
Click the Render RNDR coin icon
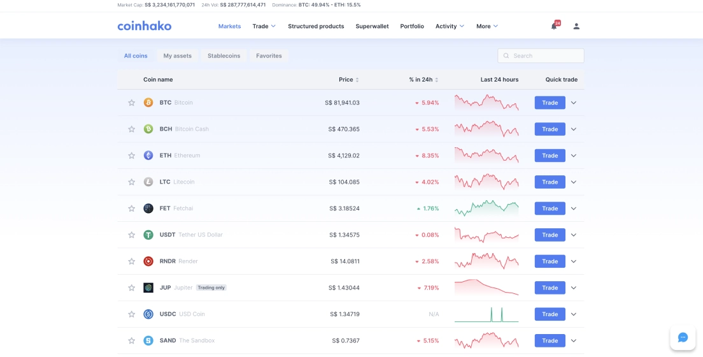pyautogui.click(x=148, y=261)
